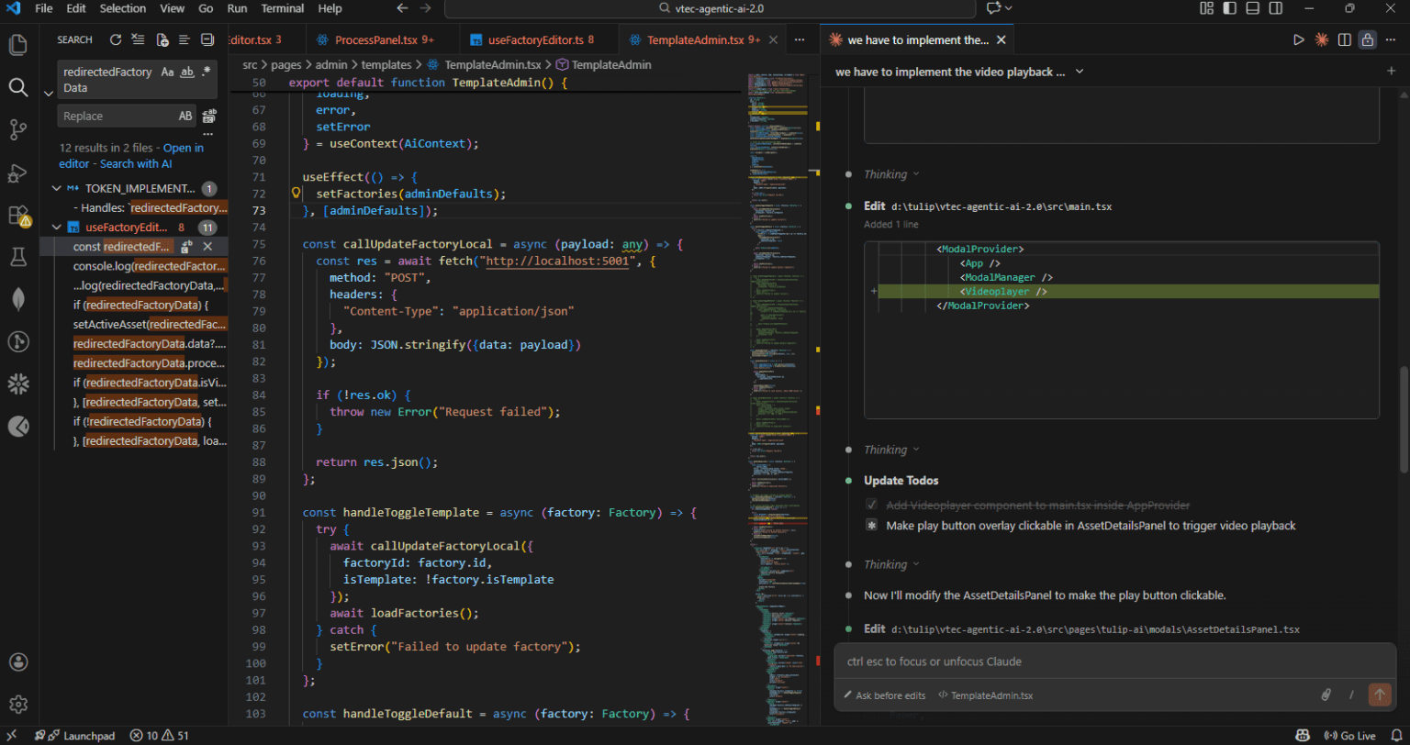Screen dimensions: 1410x745
Task: Clear search results icon
Action: pos(138,39)
